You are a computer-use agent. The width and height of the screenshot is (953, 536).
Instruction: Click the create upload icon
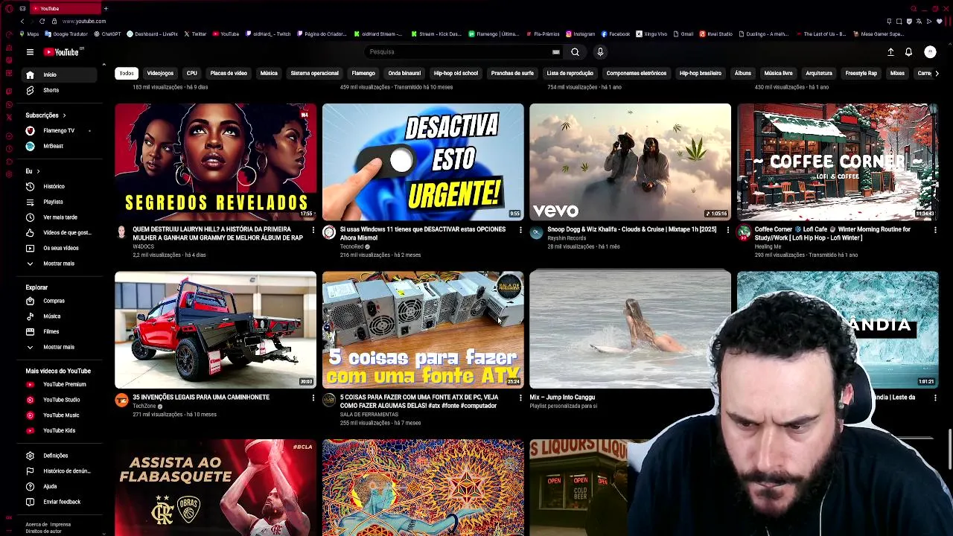pos(890,52)
